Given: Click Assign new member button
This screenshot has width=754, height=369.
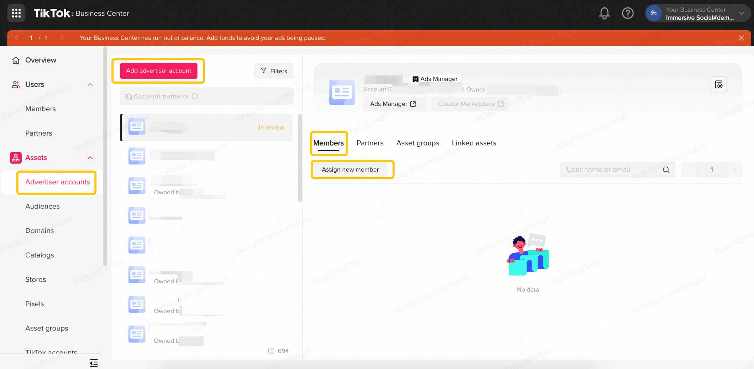Looking at the screenshot, I should coord(350,170).
